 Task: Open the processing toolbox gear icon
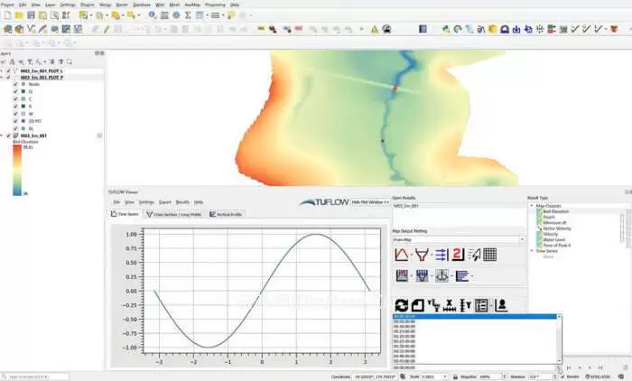point(176,15)
